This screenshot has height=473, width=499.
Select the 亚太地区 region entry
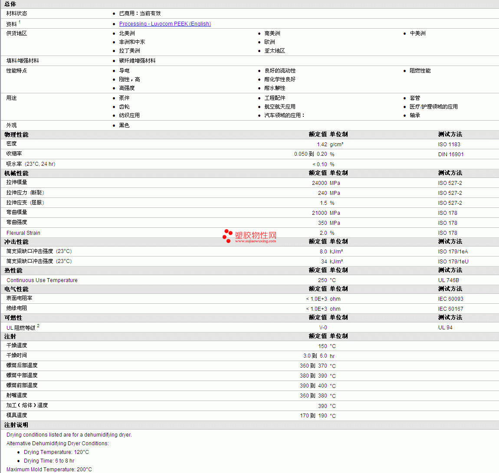pyautogui.click(x=275, y=51)
